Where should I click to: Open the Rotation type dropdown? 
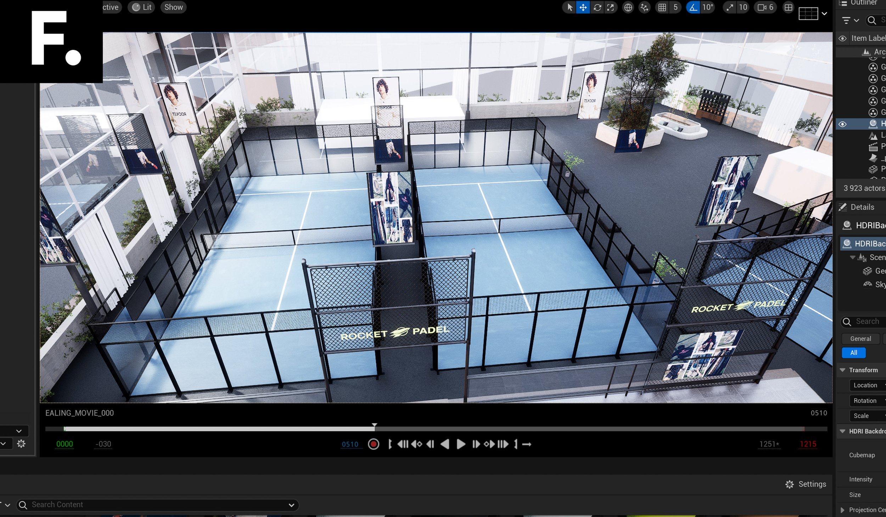[x=868, y=401]
